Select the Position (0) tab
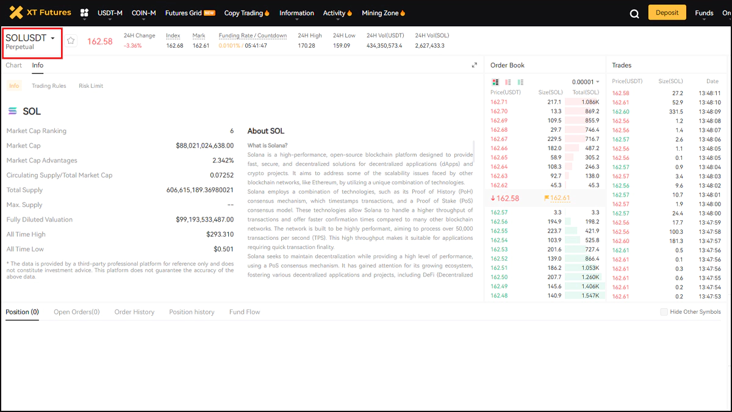732x412 pixels. click(x=22, y=312)
